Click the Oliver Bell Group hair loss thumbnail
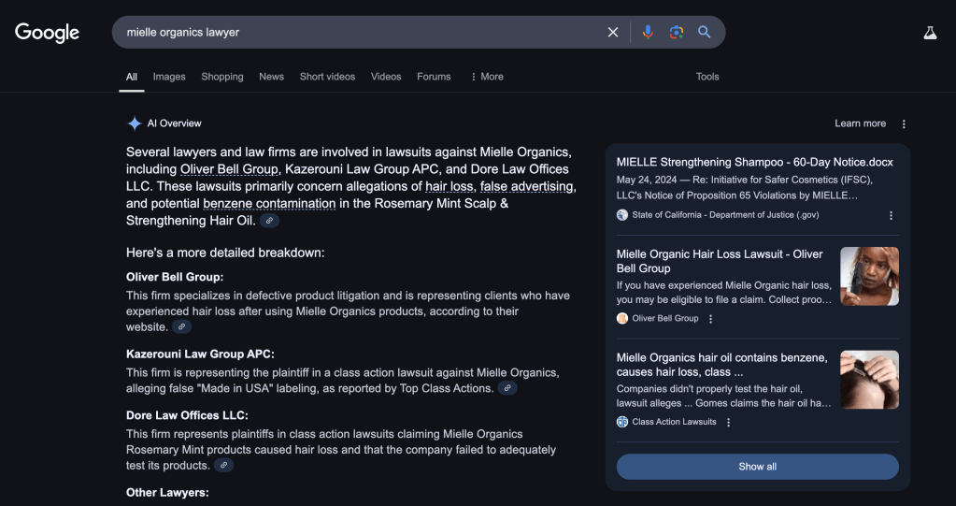 869,276
